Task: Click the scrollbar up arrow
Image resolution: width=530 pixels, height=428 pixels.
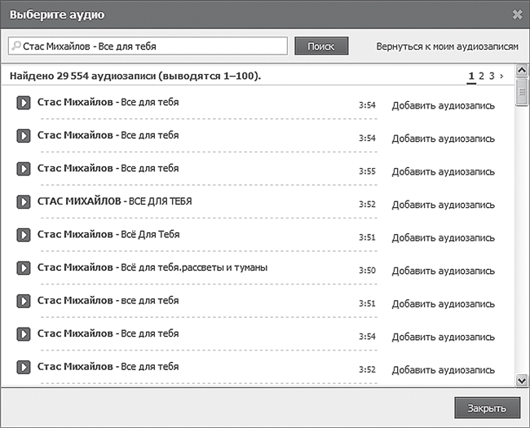Action: [522, 70]
